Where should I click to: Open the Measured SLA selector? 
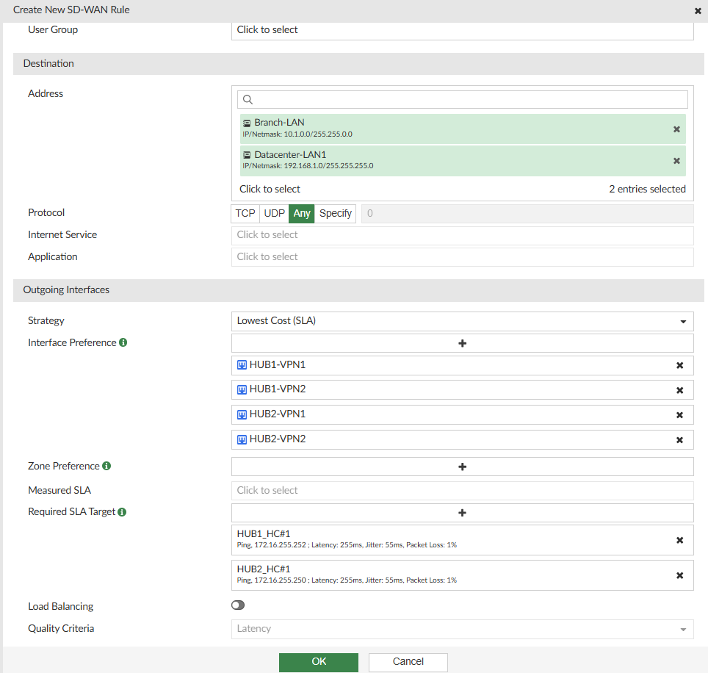coord(463,491)
